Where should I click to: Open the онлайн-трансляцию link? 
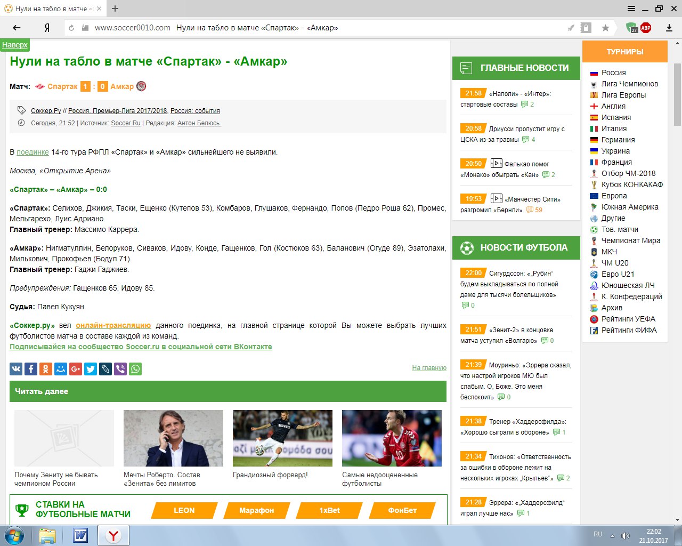tap(113, 325)
